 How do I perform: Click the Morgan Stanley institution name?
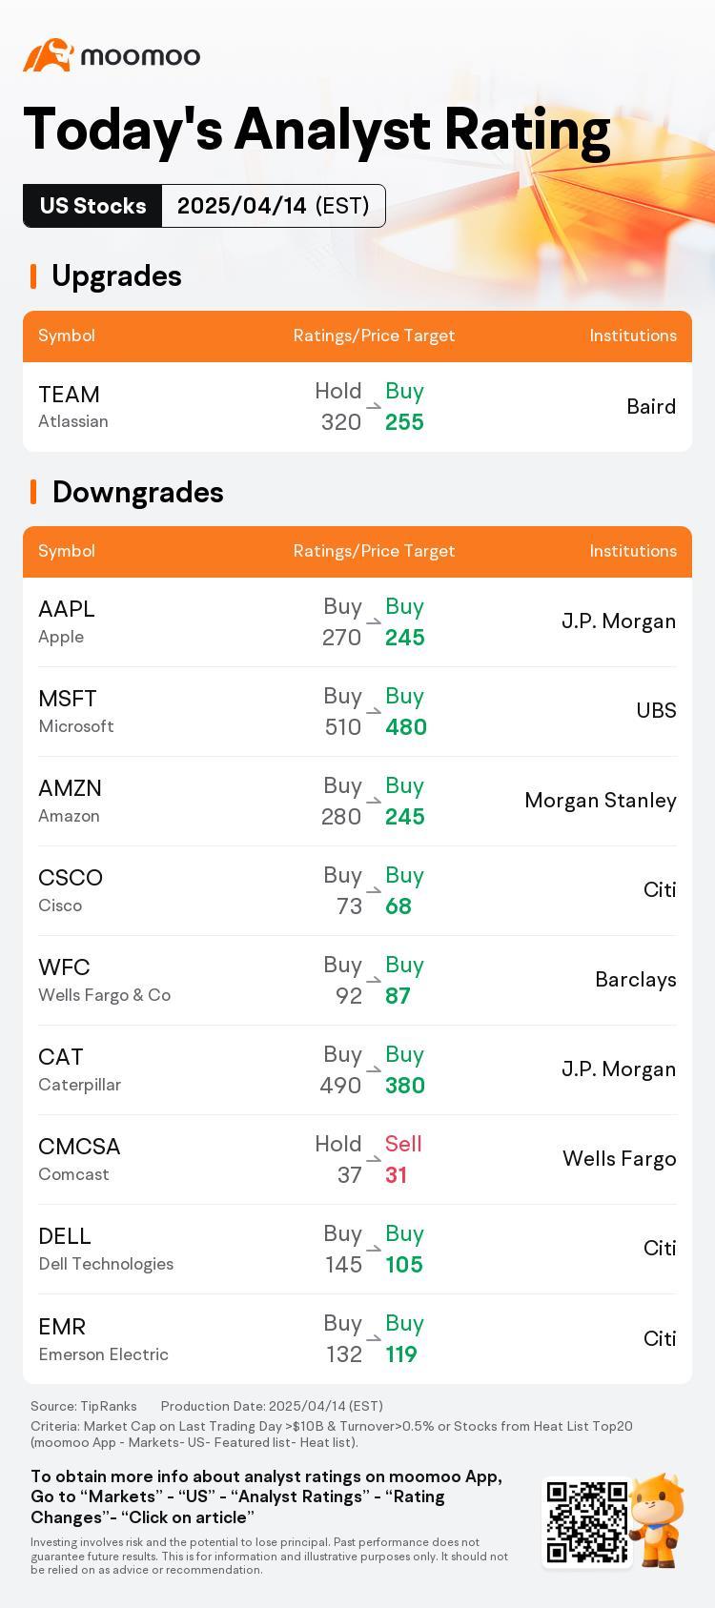tap(601, 801)
